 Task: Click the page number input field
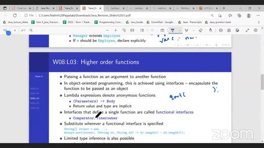(x=15, y=30)
